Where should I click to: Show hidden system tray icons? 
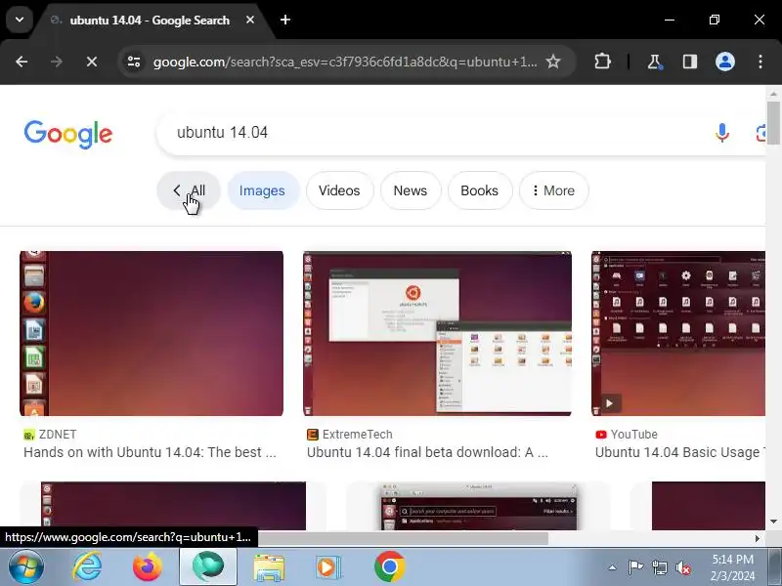pyautogui.click(x=613, y=567)
